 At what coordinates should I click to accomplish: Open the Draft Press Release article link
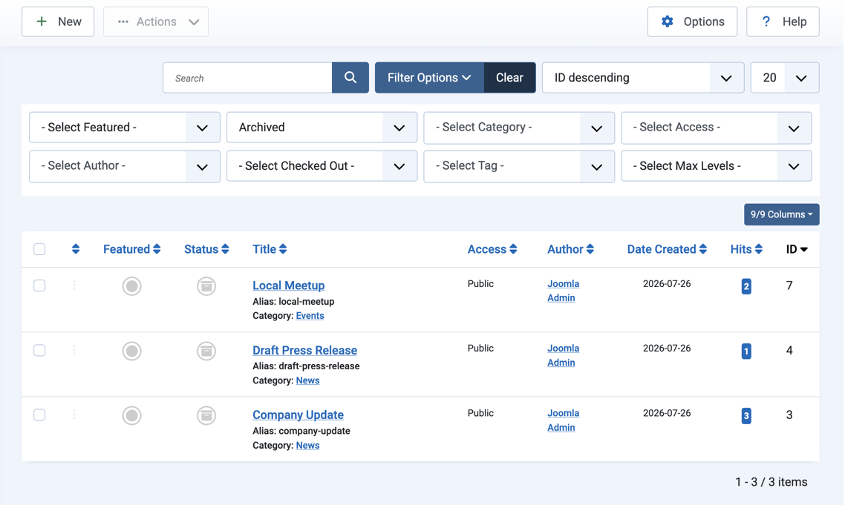[304, 350]
